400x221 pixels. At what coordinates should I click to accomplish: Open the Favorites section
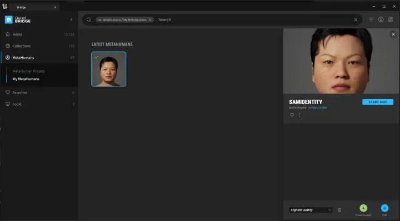39,92
